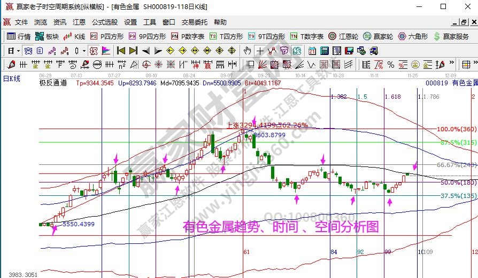478x278 pixels.
Task: Open the calculator icon in the toolbar
Action: [323, 51]
